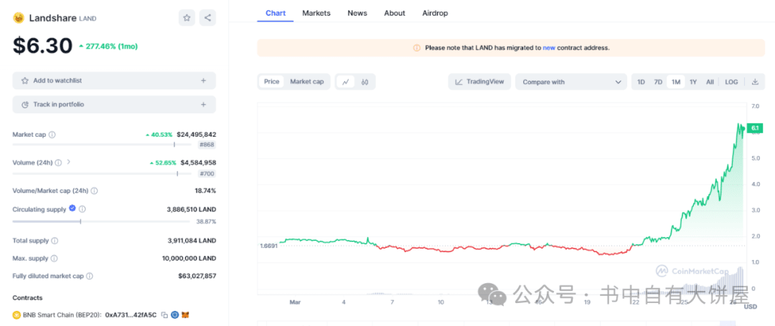Image resolution: width=775 pixels, height=326 pixels.
Task: Show the Market cap info tooltip
Action: click(x=52, y=135)
